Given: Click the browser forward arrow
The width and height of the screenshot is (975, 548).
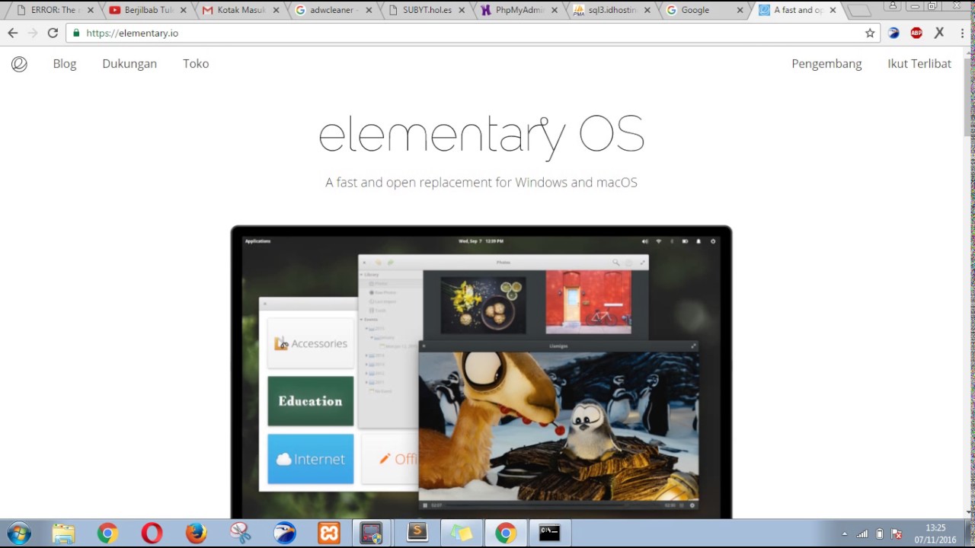Looking at the screenshot, I should click(32, 33).
